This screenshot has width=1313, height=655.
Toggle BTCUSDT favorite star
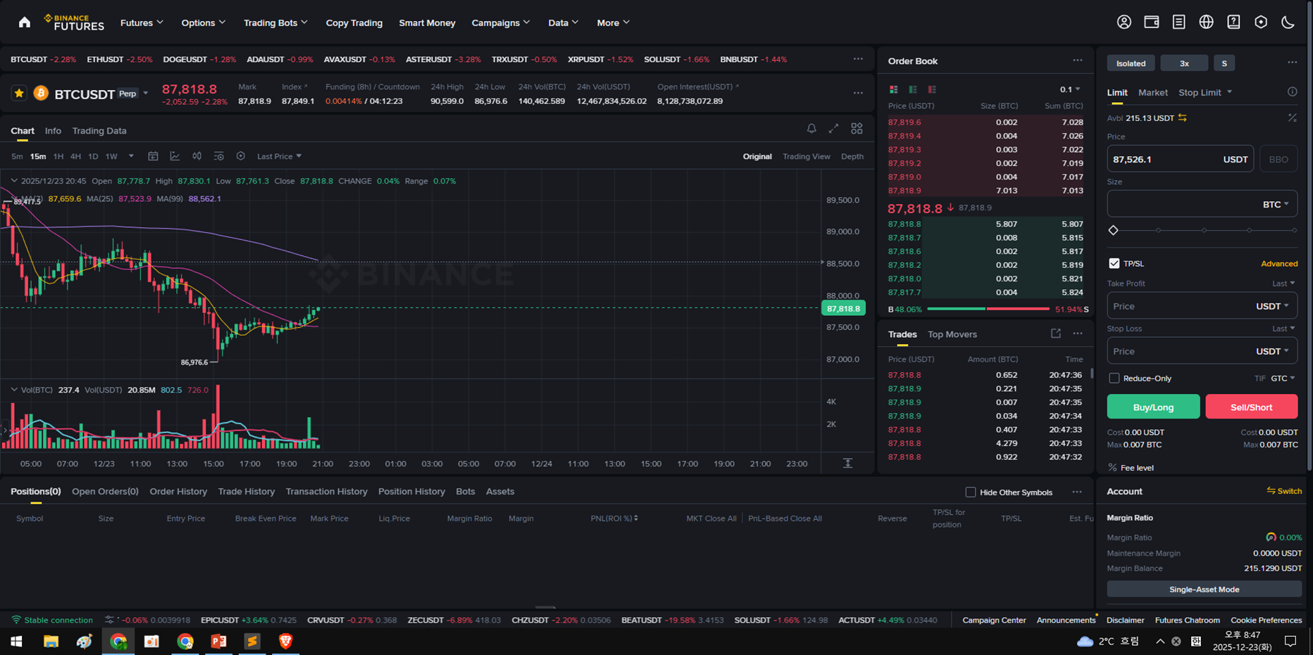point(19,93)
